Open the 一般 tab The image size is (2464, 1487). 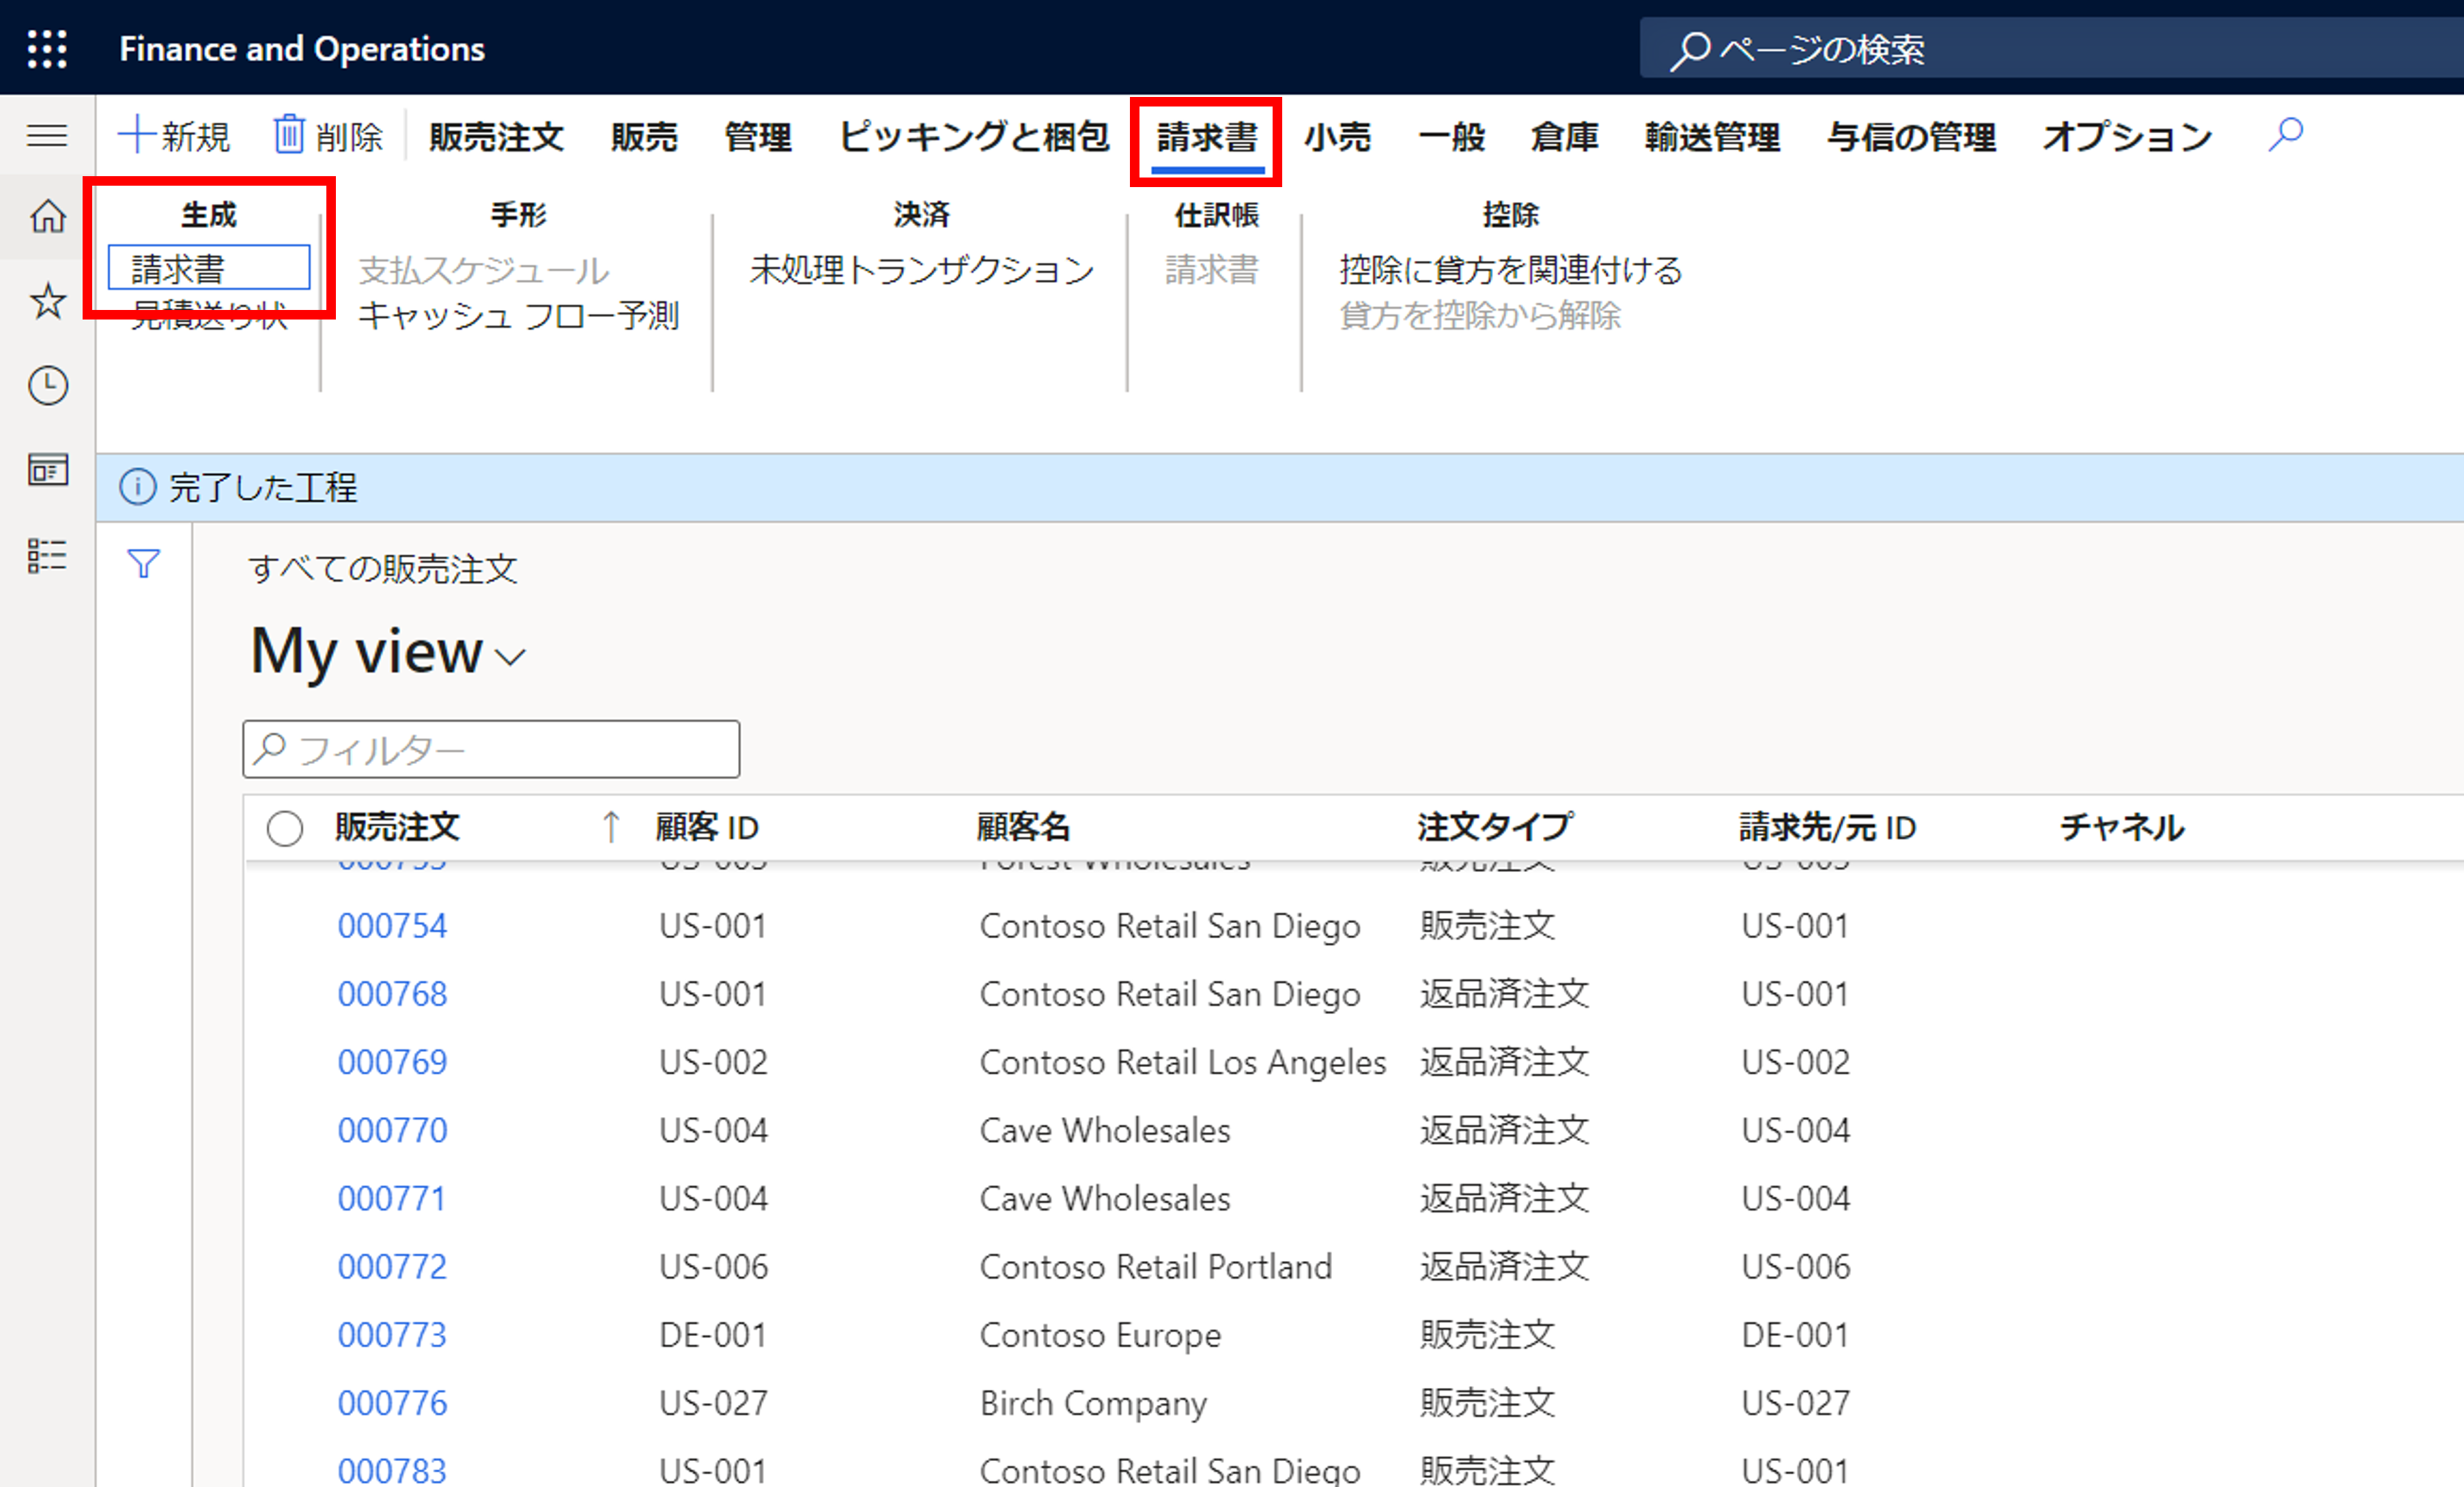(x=1452, y=136)
